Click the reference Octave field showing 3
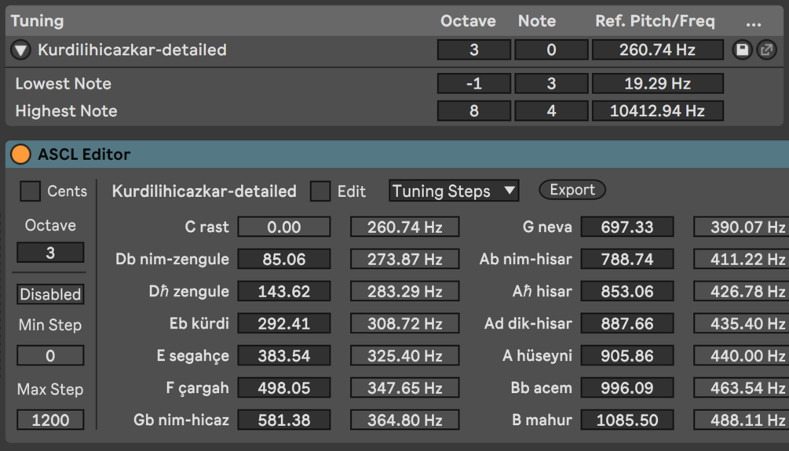 (x=473, y=50)
